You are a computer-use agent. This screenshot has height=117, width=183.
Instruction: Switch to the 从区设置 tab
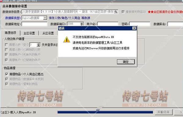tap(48, 33)
